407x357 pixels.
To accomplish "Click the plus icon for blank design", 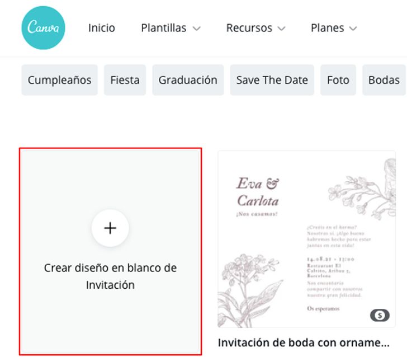I will [110, 228].
